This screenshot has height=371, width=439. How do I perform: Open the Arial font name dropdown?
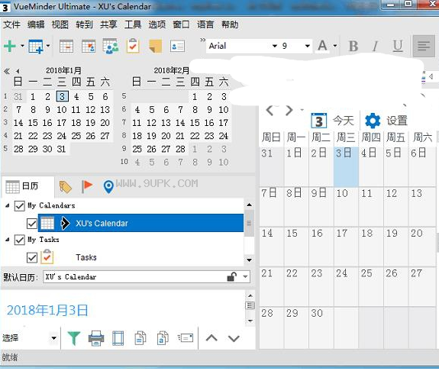tap(243, 46)
